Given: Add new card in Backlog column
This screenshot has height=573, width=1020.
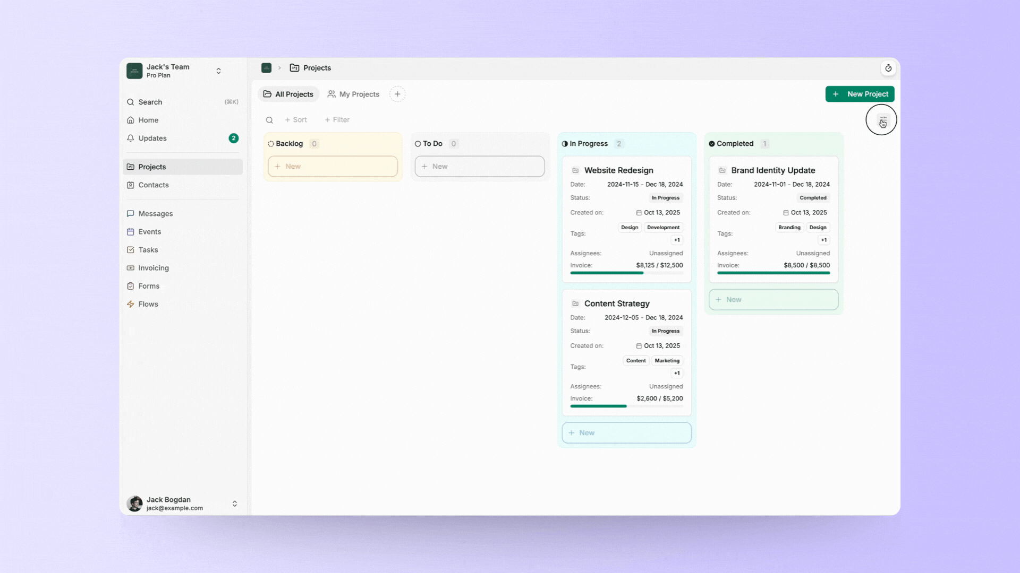Looking at the screenshot, I should pos(333,166).
